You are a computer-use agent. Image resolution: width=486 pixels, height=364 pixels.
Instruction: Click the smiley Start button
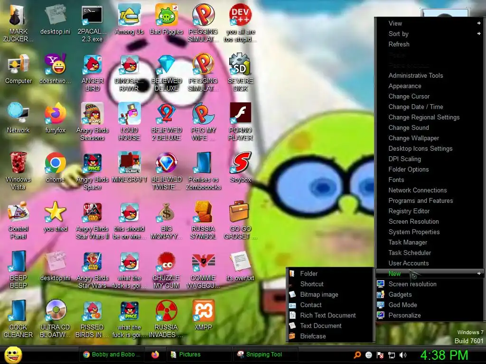click(13, 355)
